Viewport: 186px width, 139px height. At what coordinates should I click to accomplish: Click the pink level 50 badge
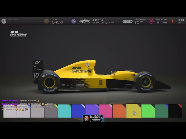coord(151,21)
